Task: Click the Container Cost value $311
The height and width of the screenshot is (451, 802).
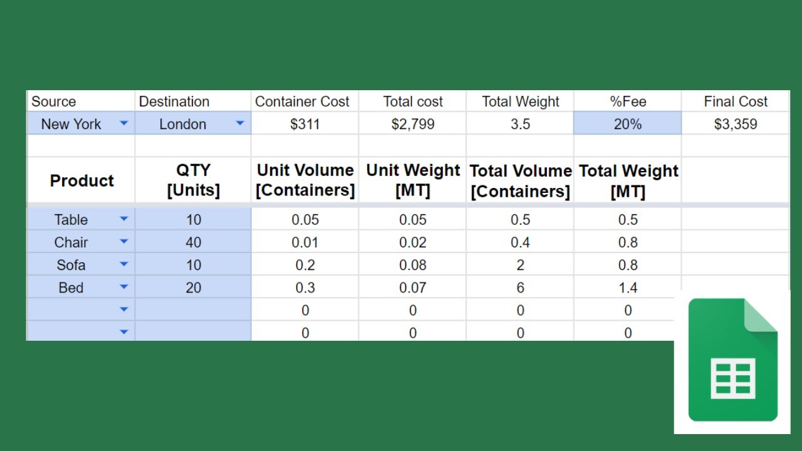Action: pyautogui.click(x=305, y=124)
